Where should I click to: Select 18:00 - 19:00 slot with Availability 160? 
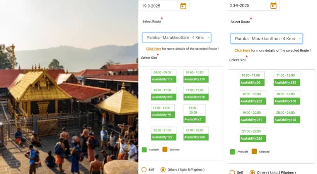pyautogui.click(x=287, y=97)
